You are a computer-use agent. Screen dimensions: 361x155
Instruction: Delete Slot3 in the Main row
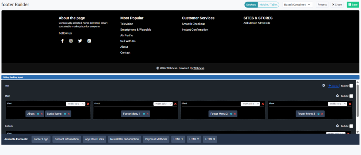(263, 104)
